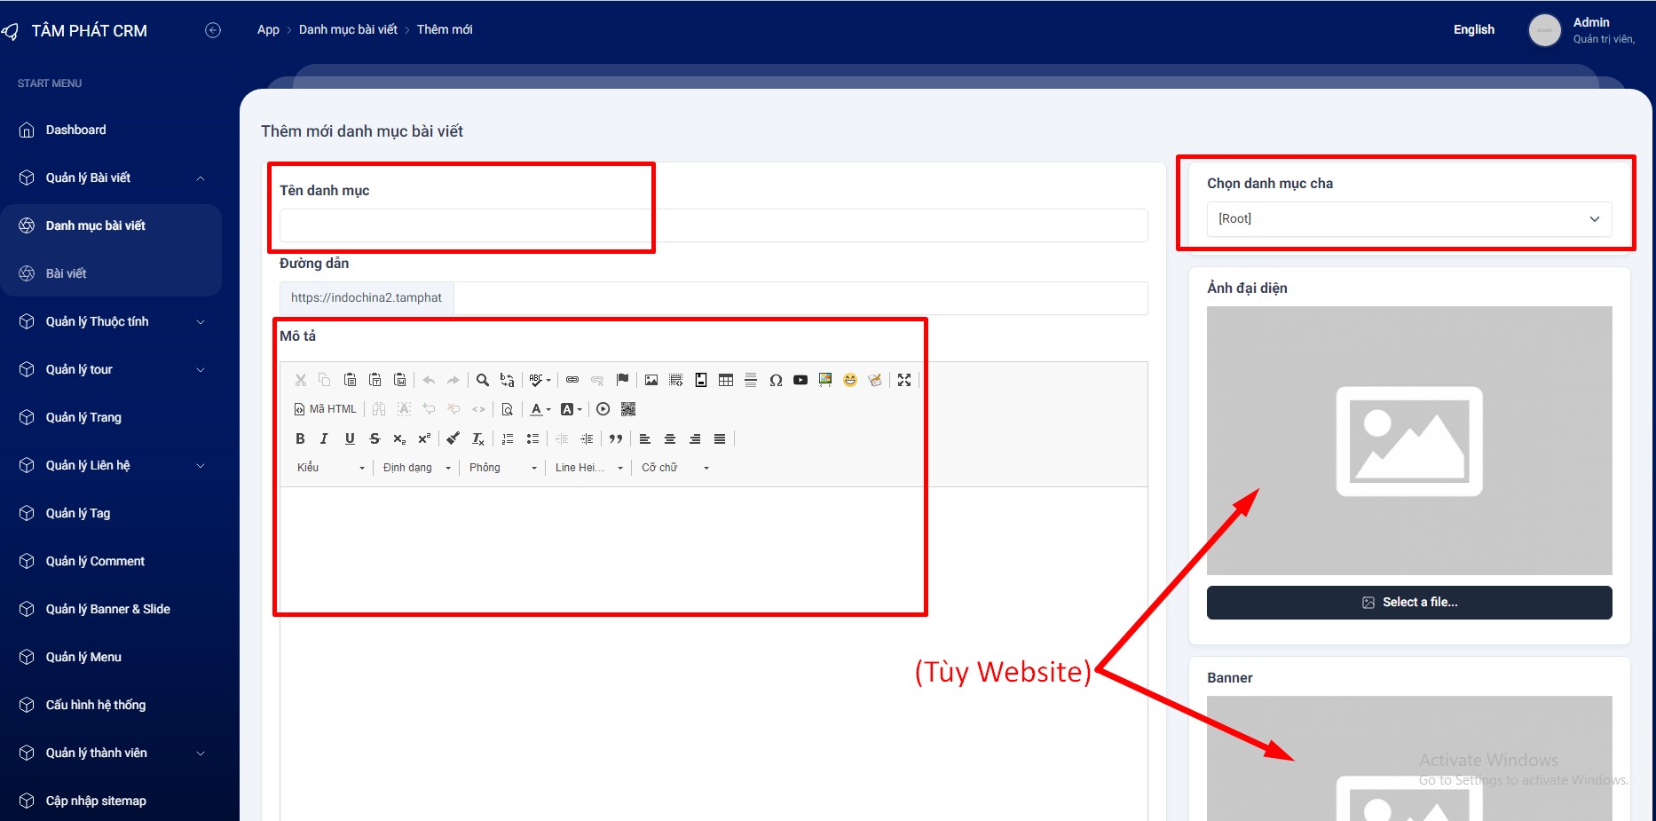Toggle italic text style

(324, 438)
